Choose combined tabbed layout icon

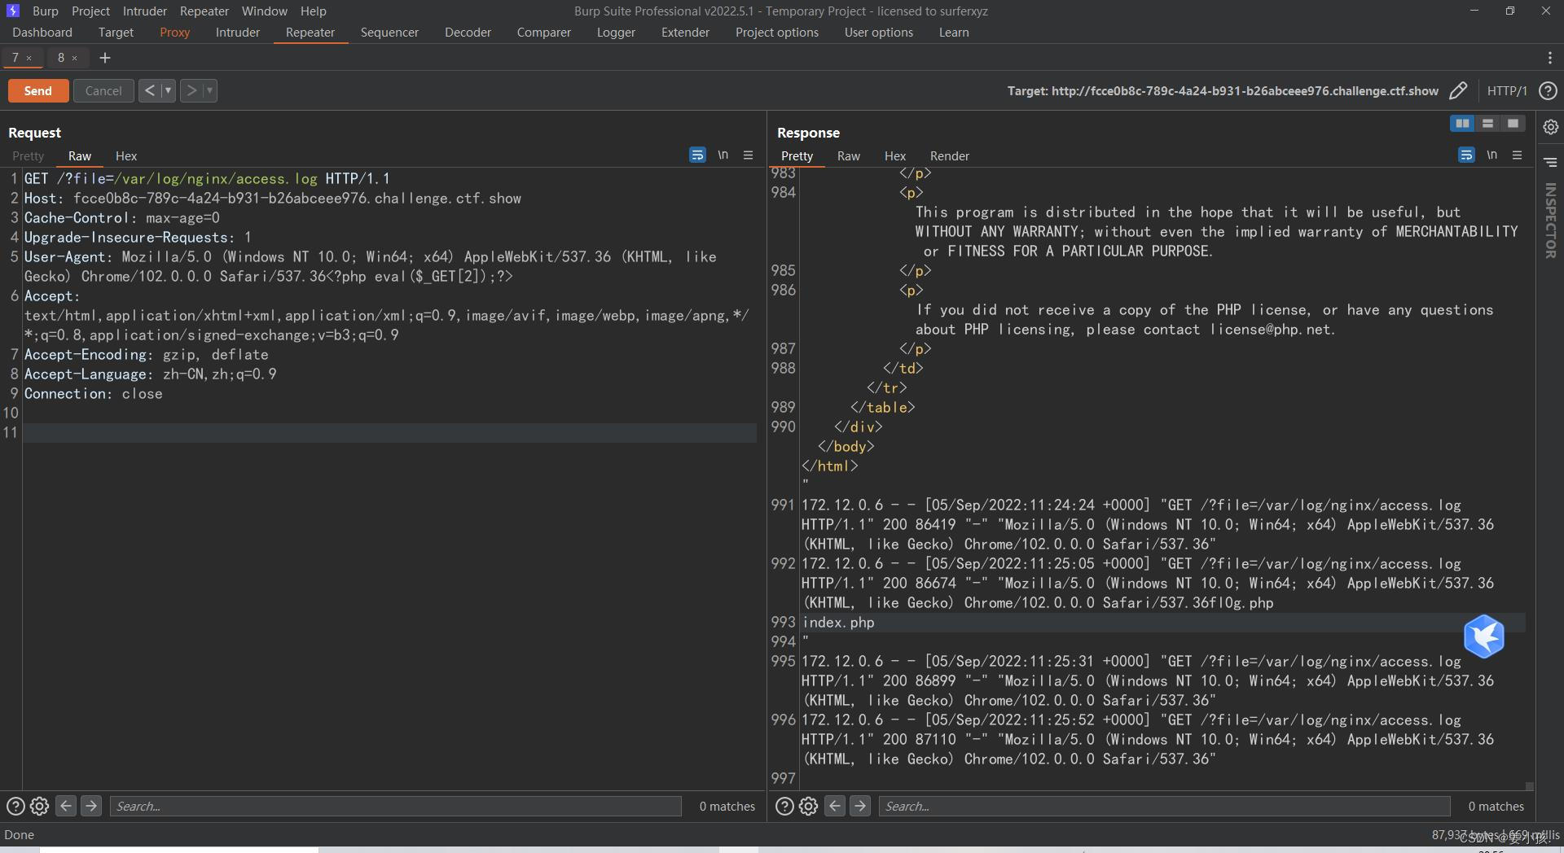tap(1513, 123)
